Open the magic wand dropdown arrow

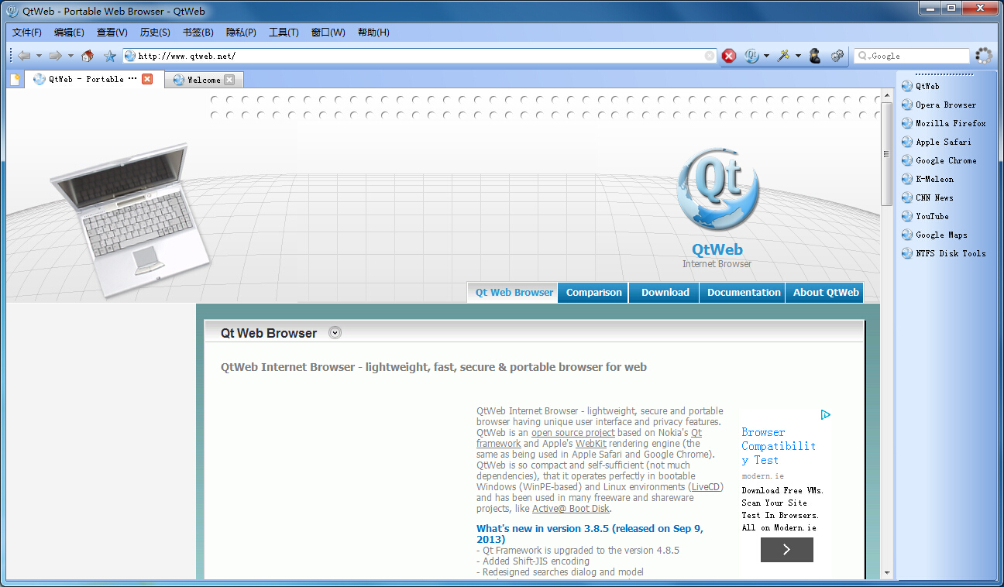pyautogui.click(x=798, y=56)
